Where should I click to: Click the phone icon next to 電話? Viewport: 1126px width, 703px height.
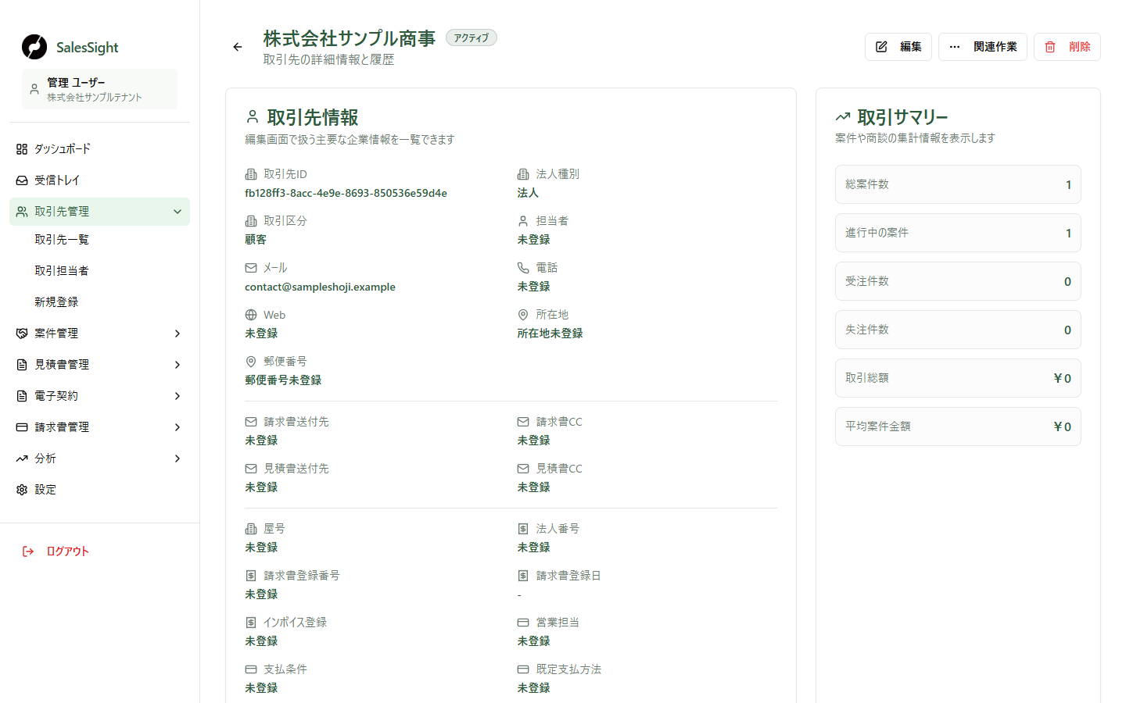[x=523, y=268]
